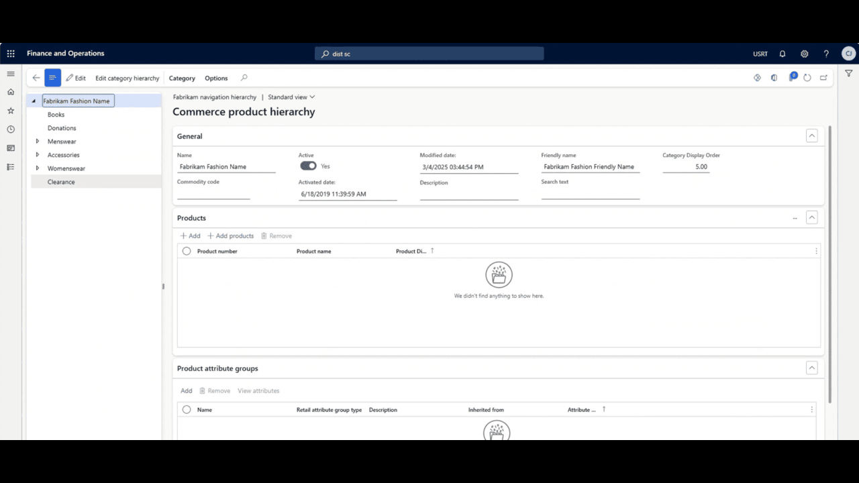Refresh the page
Image resolution: width=859 pixels, height=483 pixels.
point(807,78)
